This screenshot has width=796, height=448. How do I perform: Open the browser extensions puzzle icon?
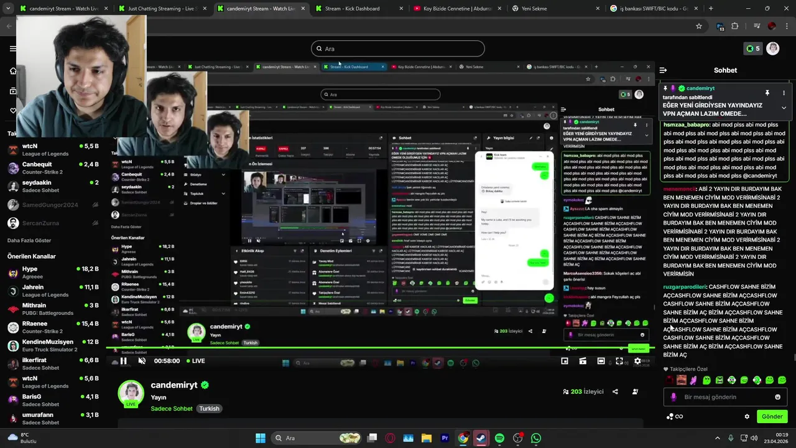(x=735, y=26)
